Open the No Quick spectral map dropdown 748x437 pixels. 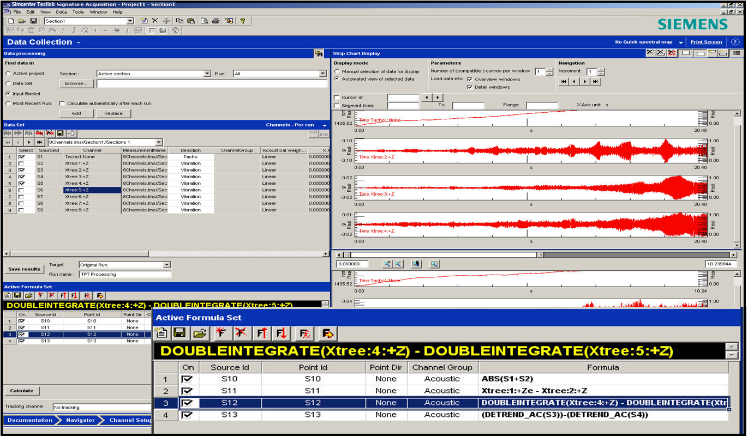(x=680, y=43)
